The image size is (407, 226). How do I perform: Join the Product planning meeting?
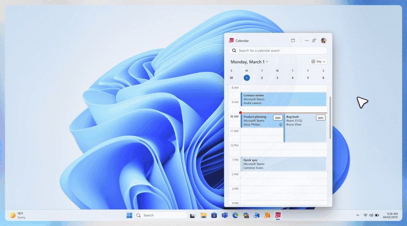pyautogui.click(x=278, y=118)
